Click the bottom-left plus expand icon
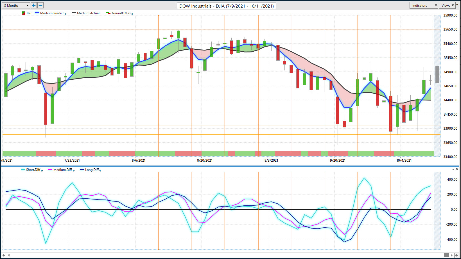The height and width of the screenshot is (259, 461). [4, 255]
